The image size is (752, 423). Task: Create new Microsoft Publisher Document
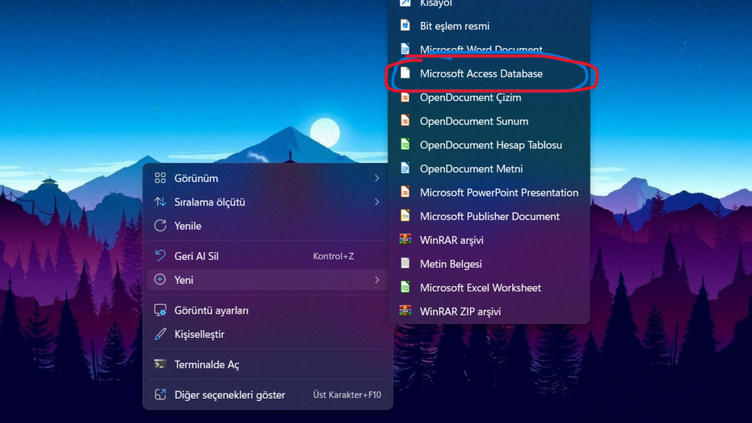[x=489, y=217]
